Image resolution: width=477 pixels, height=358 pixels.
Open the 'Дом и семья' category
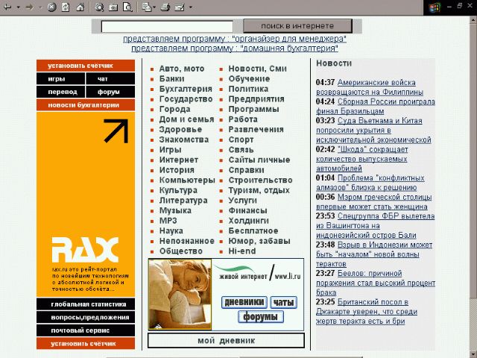click(x=186, y=119)
